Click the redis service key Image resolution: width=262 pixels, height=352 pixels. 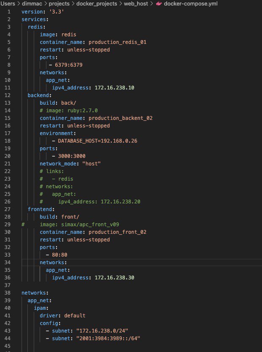pyautogui.click(x=35, y=27)
